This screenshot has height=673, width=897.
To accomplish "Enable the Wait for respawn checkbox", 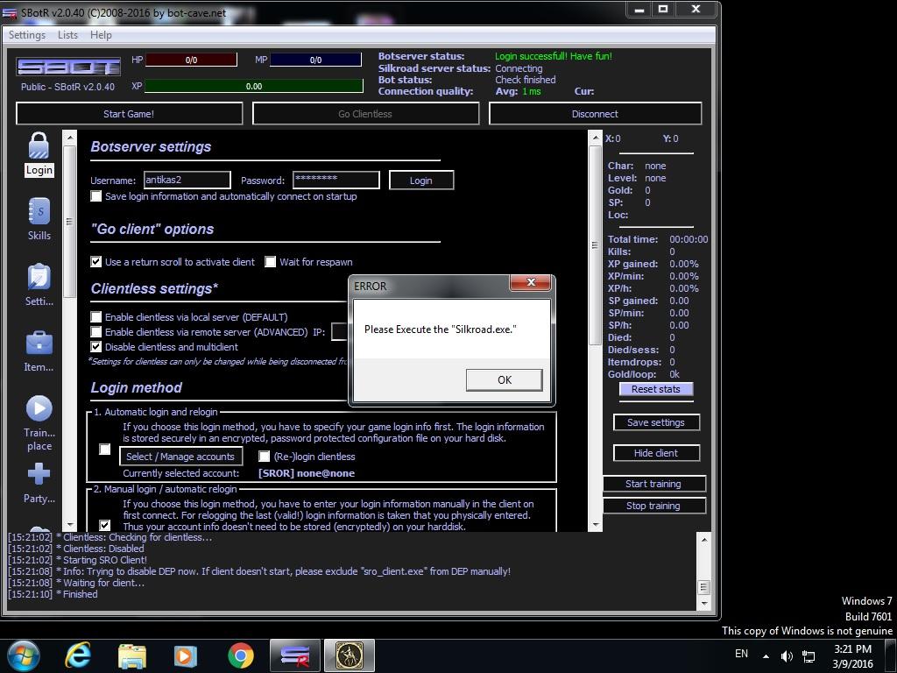I will [x=271, y=261].
